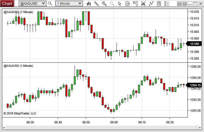Image resolution: width=204 pixels, height=132 pixels.
Task: Open the Strategies dialog icon
Action: [159, 4]
